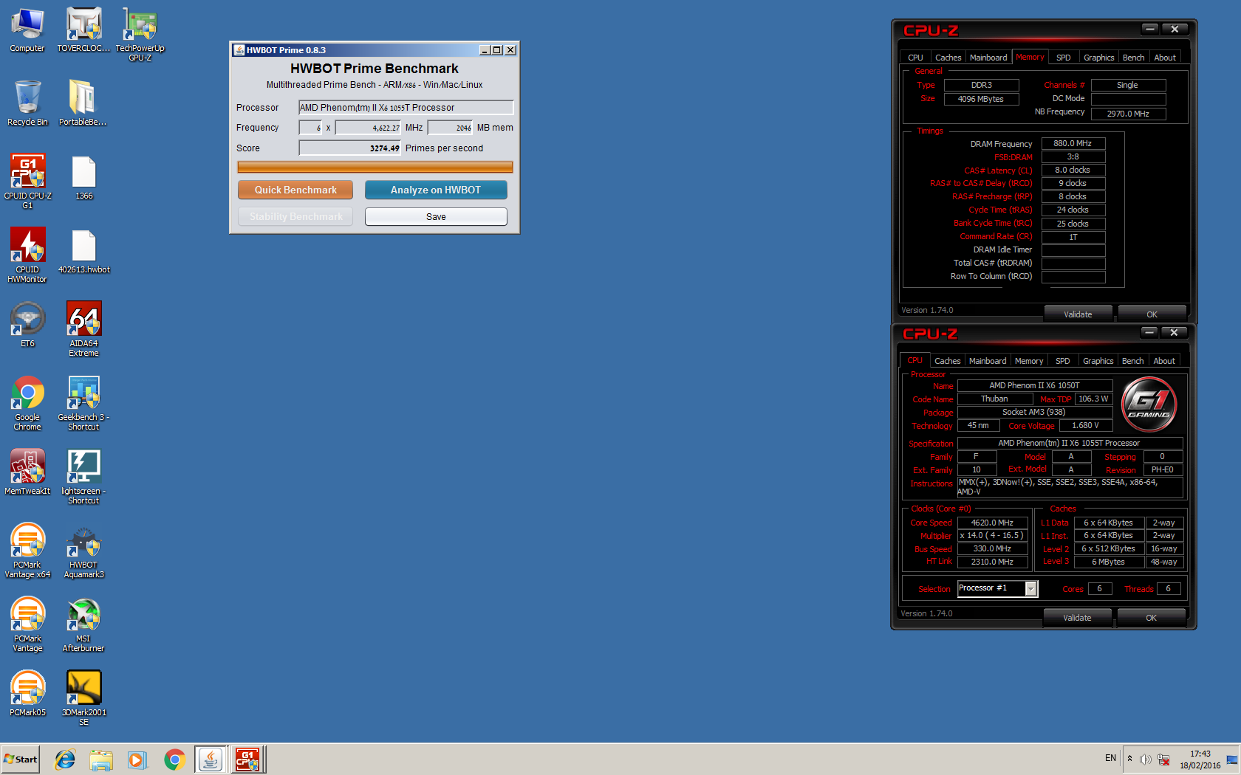Open Memory tab in bottom CPU-Z window
Viewport: 1241px width, 775px height.
click(x=1029, y=361)
